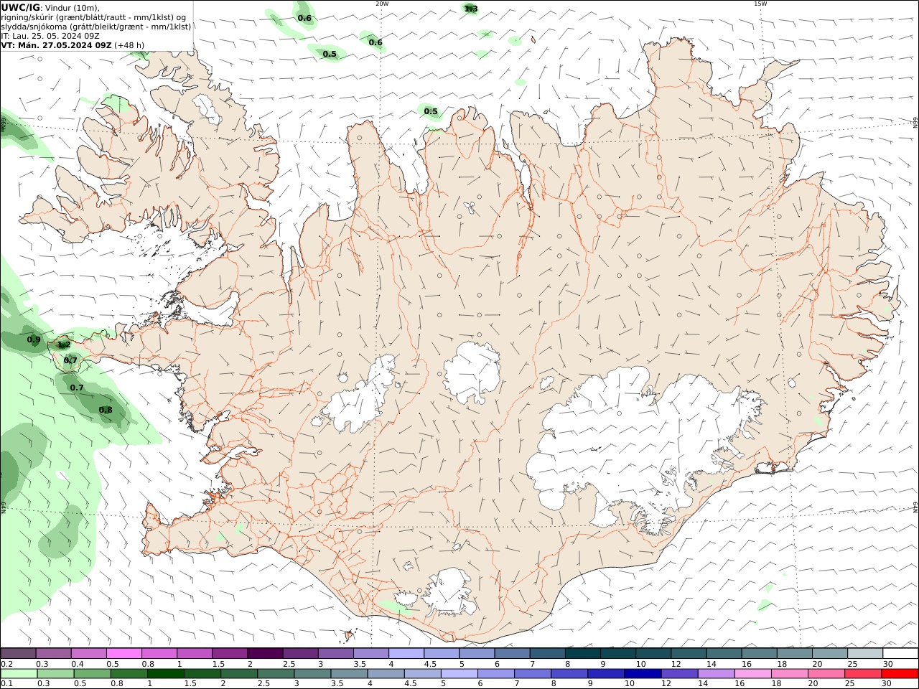Image resolution: width=919 pixels, height=689 pixels.
Task: Select the light grey 25 swatch in the upper legend
Action: (x=865, y=654)
